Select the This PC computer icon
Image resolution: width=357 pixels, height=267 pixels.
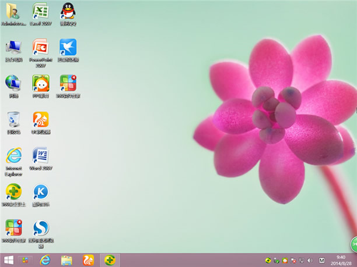(x=13, y=48)
